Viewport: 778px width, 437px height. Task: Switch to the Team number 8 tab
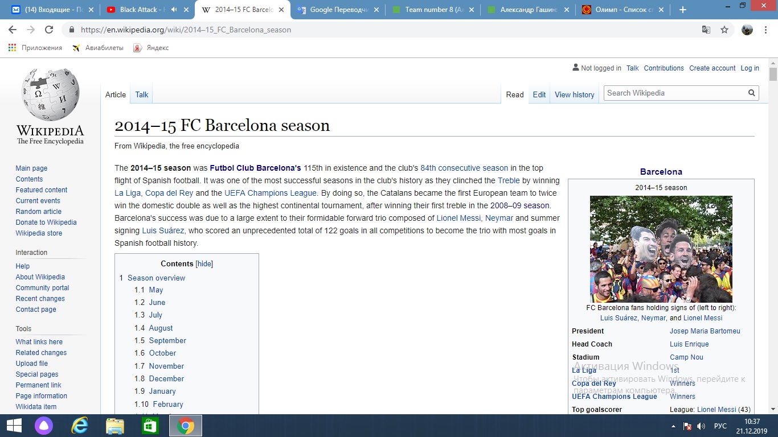coord(432,10)
